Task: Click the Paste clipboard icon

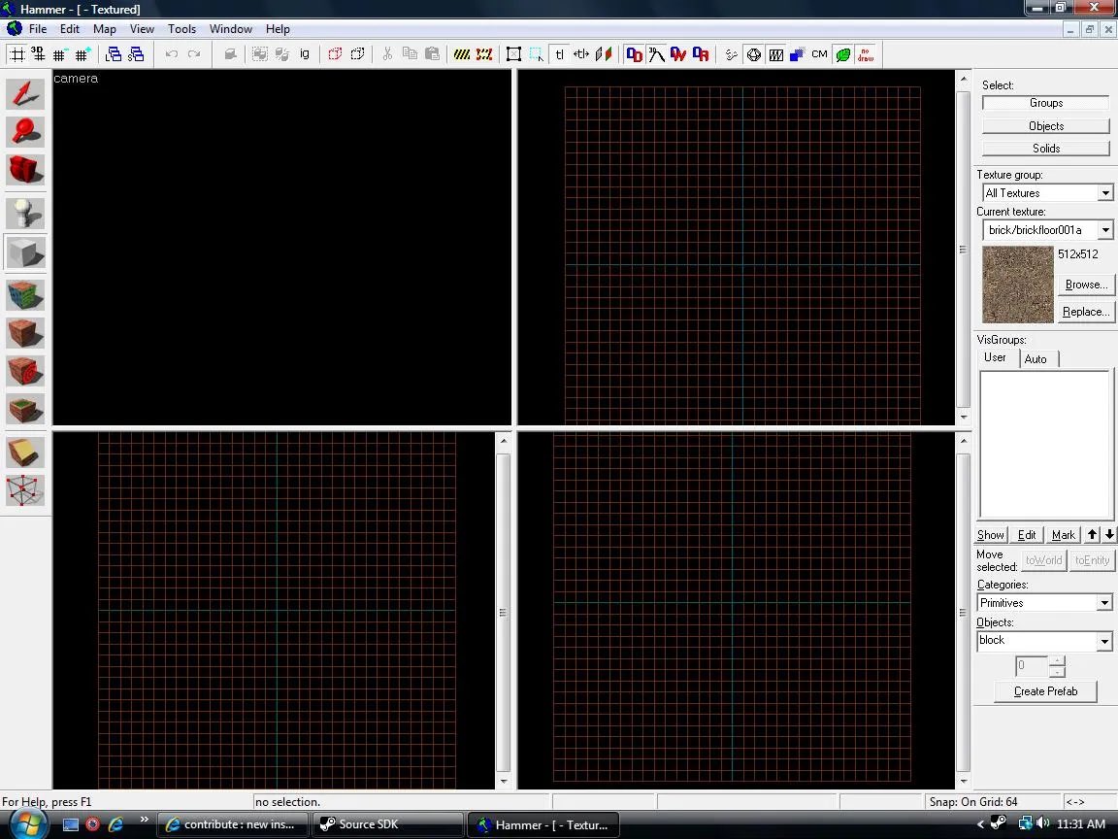Action: click(x=432, y=54)
